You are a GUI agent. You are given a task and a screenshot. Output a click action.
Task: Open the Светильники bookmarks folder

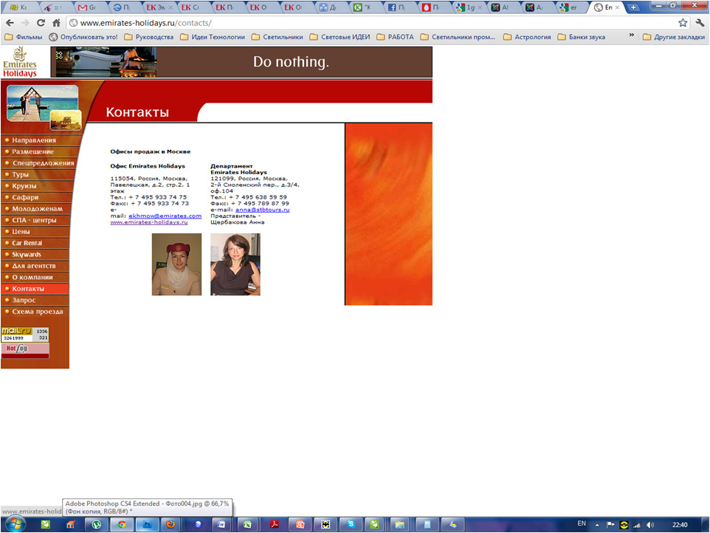(x=277, y=37)
